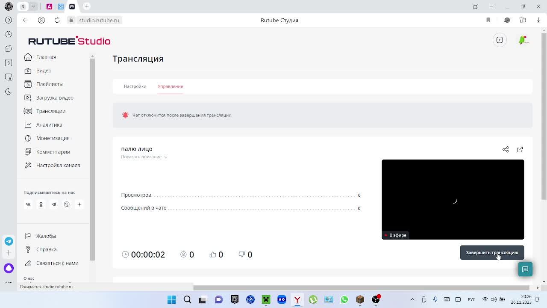Image resolution: width=547 pixels, height=308 pixels.
Task: Open the purple Alice assistant in browser sidebar
Action: [x=9, y=268]
